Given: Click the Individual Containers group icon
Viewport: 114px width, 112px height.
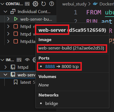Looking at the screenshot, I should [x=13, y=11].
